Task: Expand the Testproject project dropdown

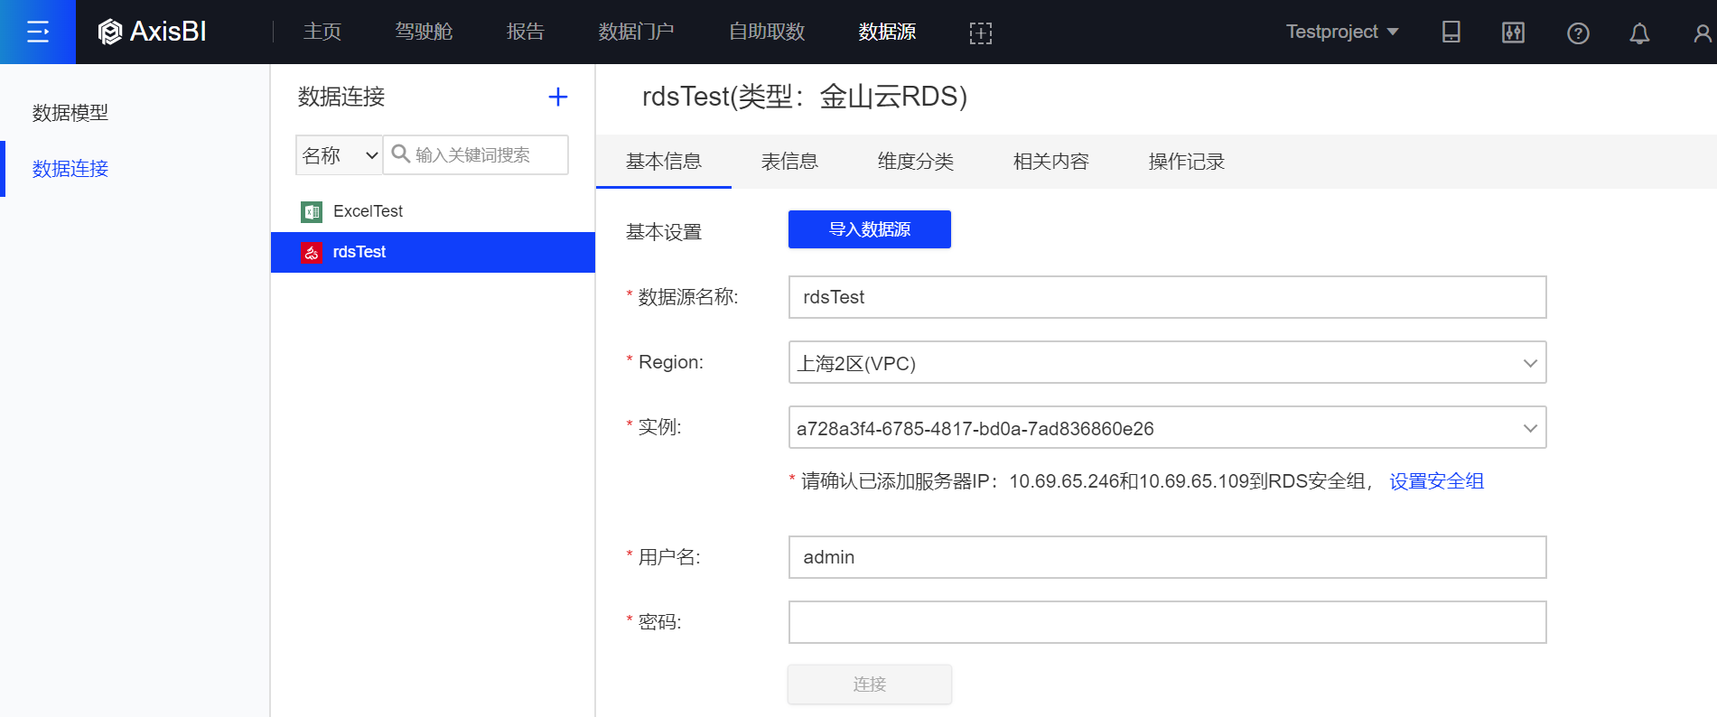Action: (x=1341, y=32)
